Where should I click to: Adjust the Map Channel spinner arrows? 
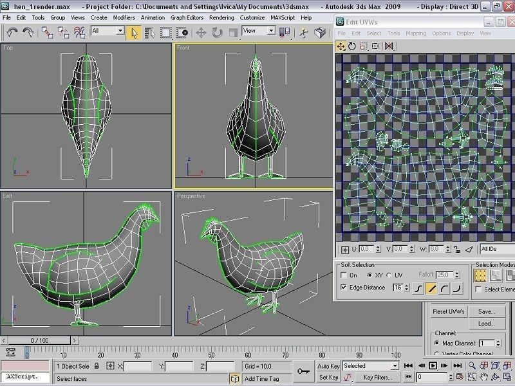pos(498,344)
